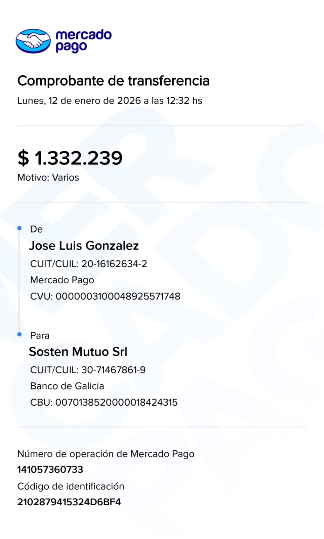The height and width of the screenshot is (539, 324).
Task: Click the "Banco de Galicia" bank name
Action: click(67, 386)
